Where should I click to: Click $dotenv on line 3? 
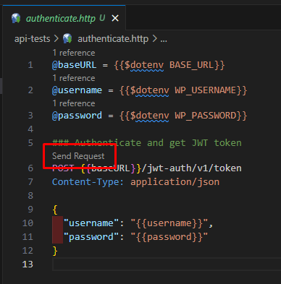tap(149, 116)
